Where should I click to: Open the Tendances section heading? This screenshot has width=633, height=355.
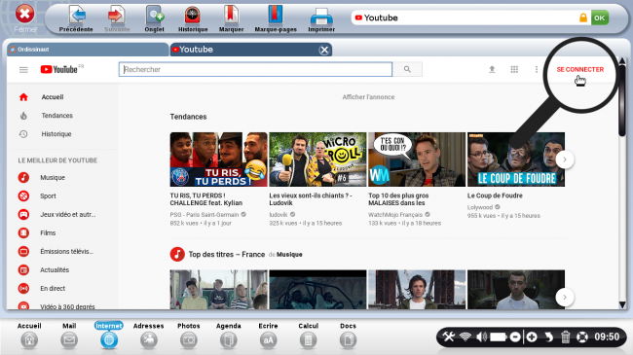188,117
